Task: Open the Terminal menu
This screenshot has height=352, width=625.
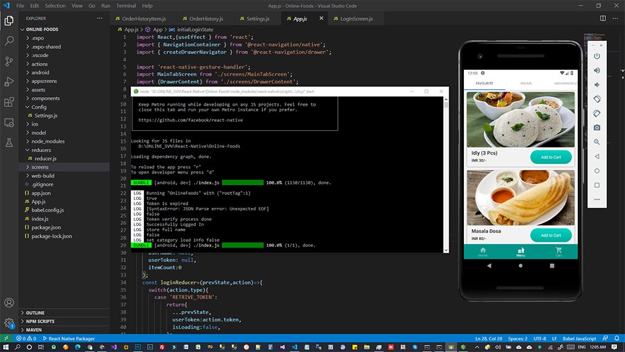Action: coord(126,7)
